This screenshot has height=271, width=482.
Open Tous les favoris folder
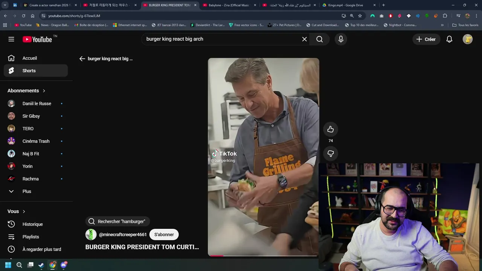(465, 25)
